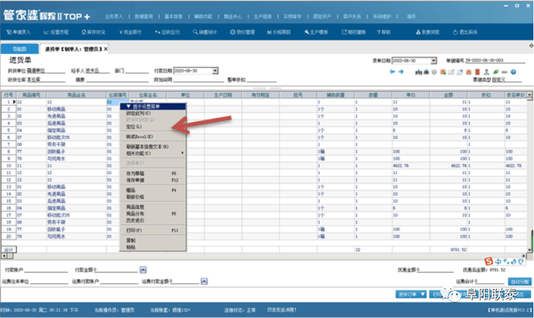Click small picker button beside 付款金额

pos(143,270)
